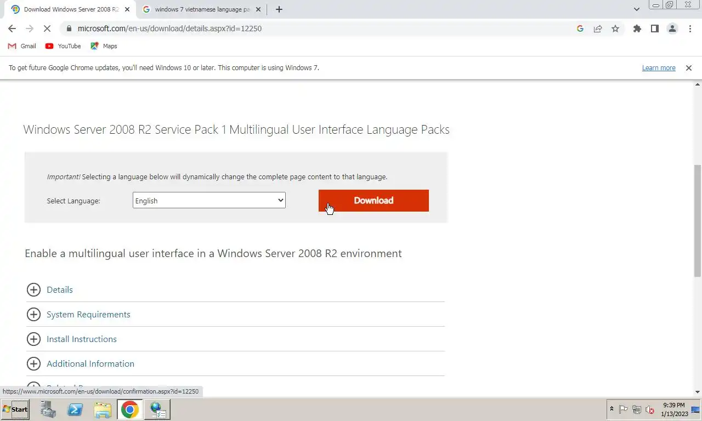
Task: Click the scrollbar down arrow
Action: pyautogui.click(x=698, y=392)
